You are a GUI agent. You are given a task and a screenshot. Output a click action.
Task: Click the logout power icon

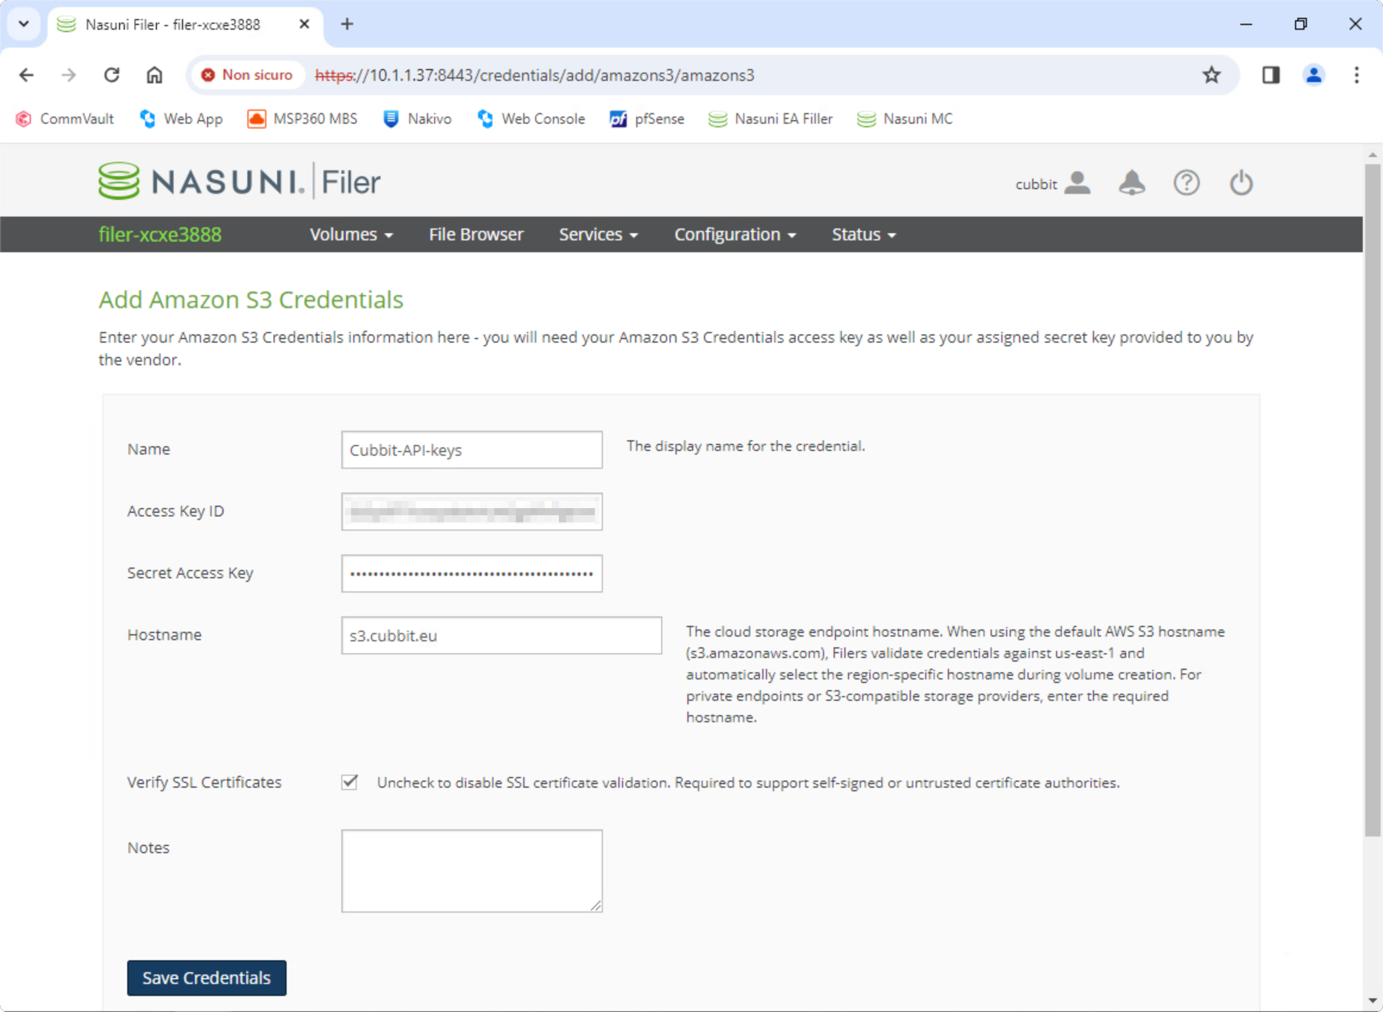click(x=1240, y=182)
